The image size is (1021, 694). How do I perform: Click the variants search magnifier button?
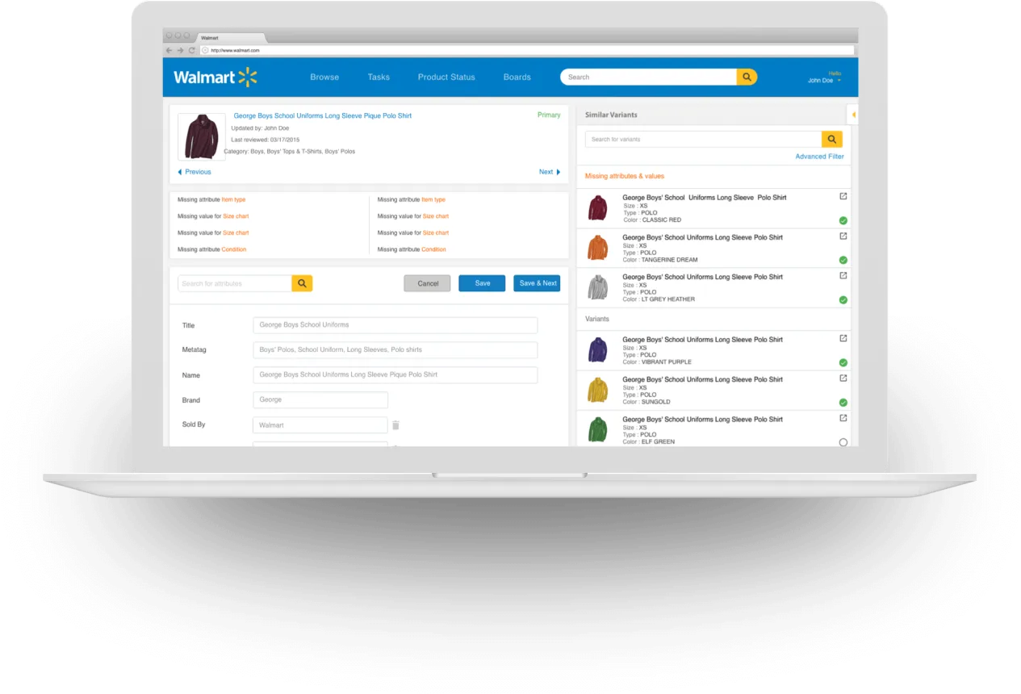point(832,139)
